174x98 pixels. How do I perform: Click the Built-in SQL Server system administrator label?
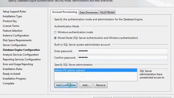[82, 45]
